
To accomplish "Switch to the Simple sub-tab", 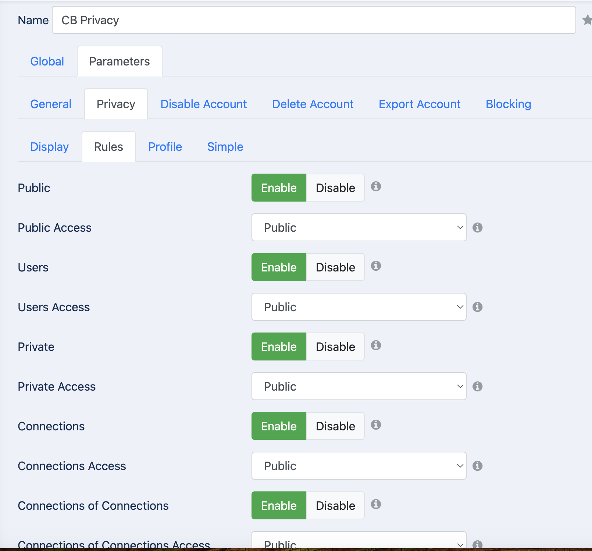I will tap(225, 147).
